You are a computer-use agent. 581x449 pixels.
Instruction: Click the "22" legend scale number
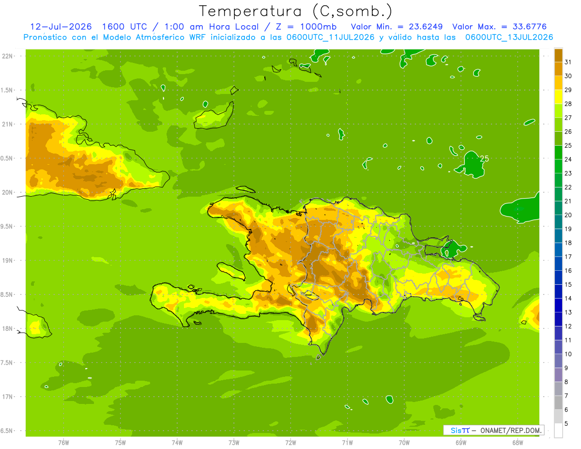[568, 187]
